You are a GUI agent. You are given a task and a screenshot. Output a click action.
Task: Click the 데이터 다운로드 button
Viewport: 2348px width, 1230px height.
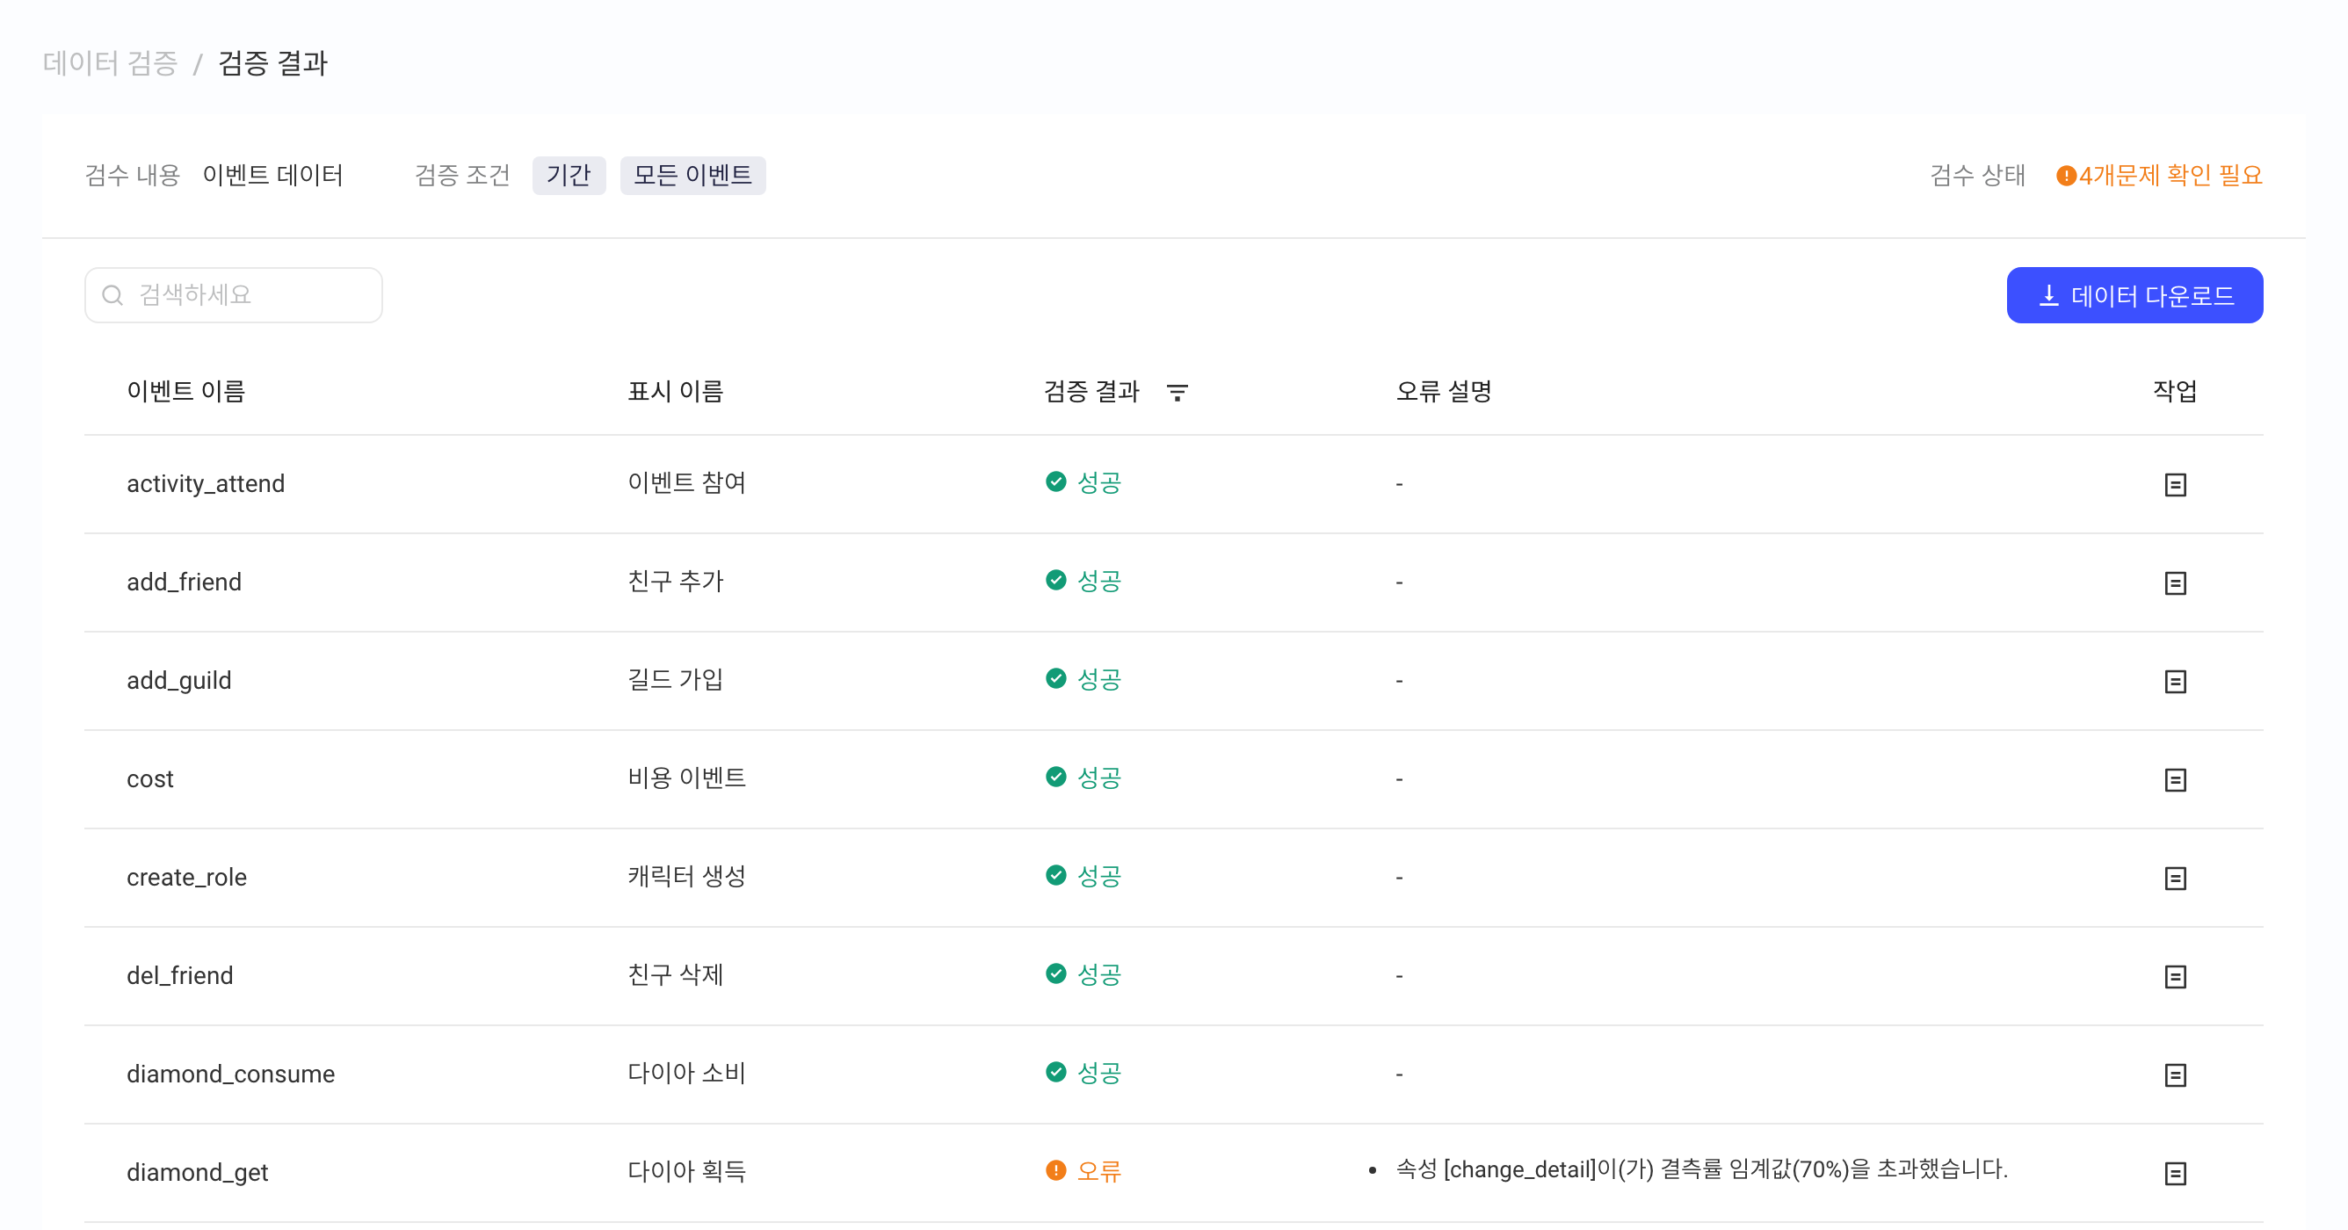pyautogui.click(x=2134, y=295)
